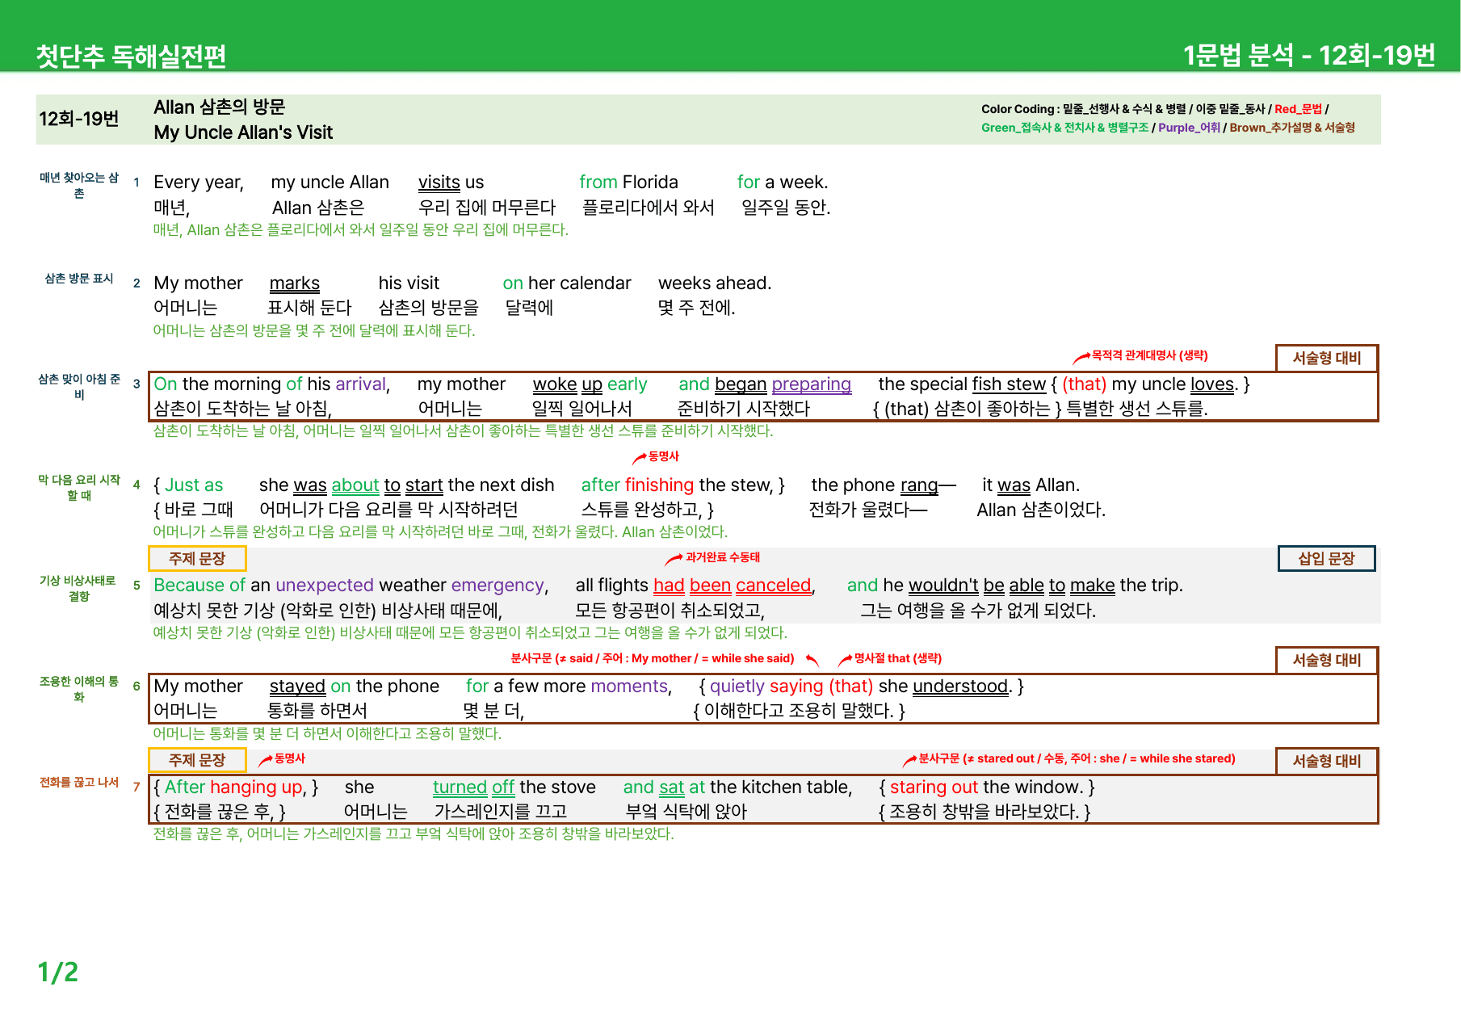Click the green 'Just as' in sentence 4
This screenshot has width=1461, height=1033.
pos(194,485)
